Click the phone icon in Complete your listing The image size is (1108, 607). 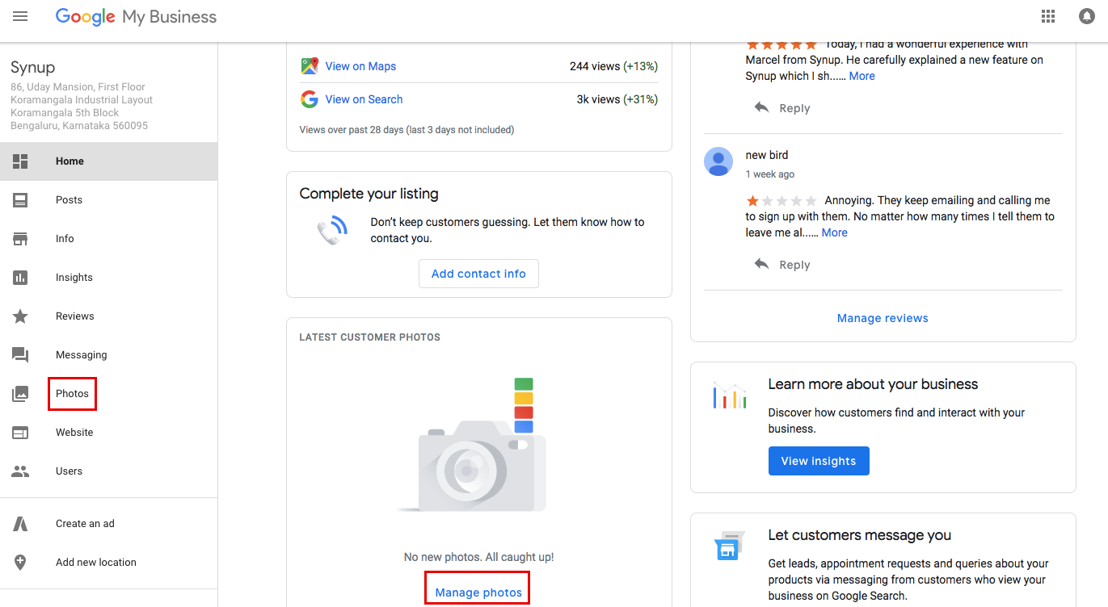click(332, 230)
